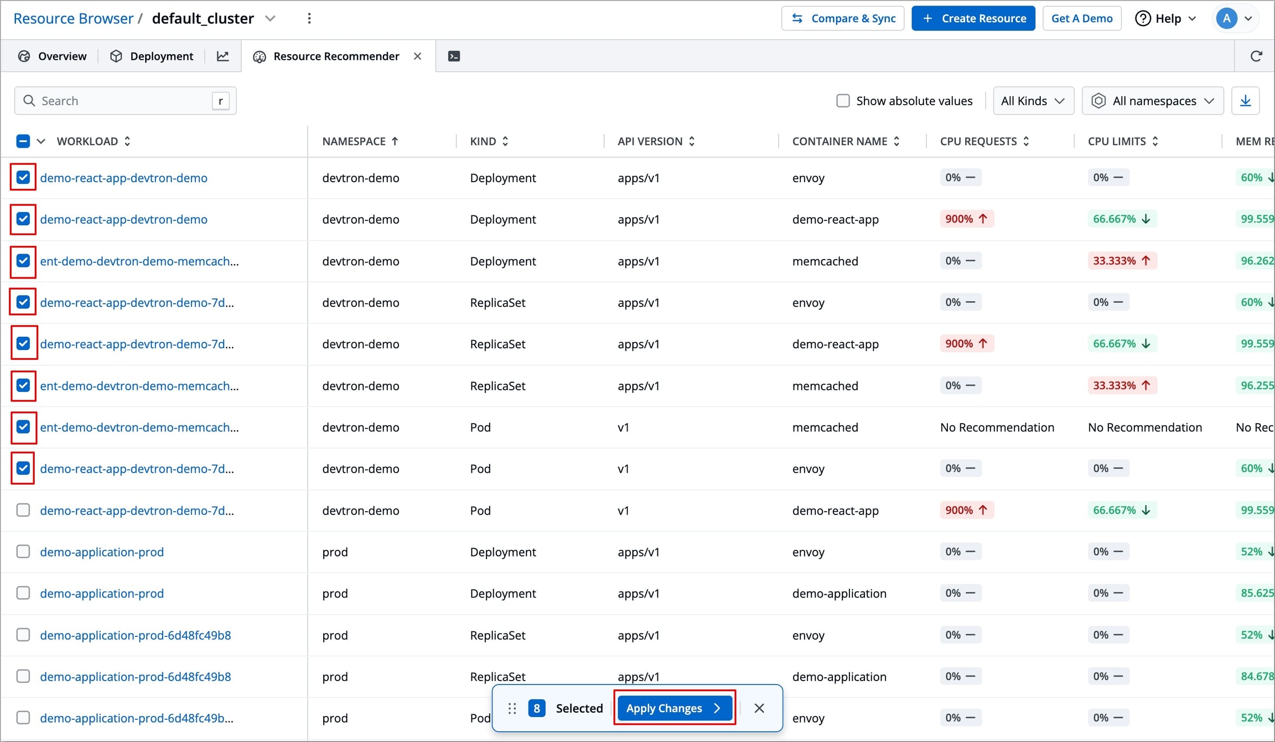The height and width of the screenshot is (742, 1275).
Task: Open the terminal icon tab
Action: (454, 56)
